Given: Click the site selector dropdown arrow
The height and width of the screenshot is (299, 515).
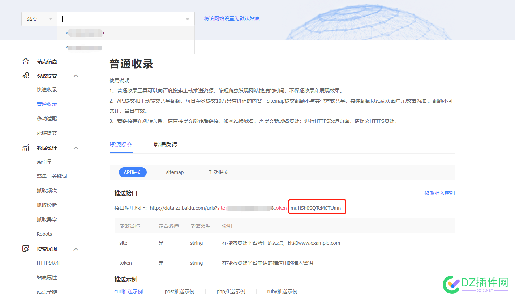Looking at the screenshot, I should (x=187, y=19).
